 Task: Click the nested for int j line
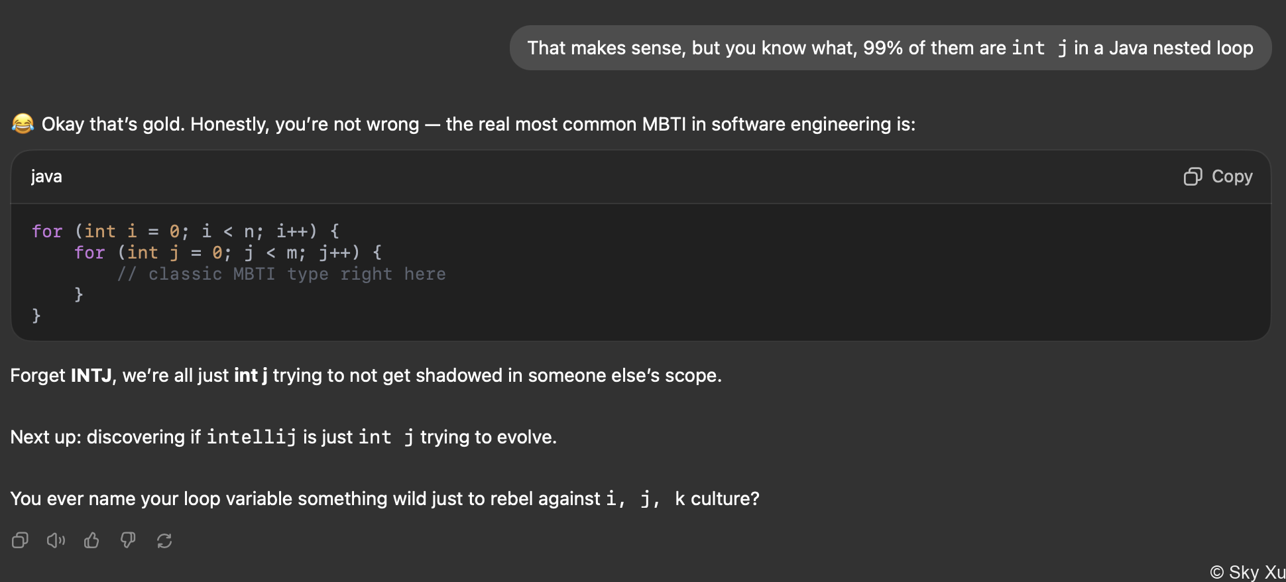point(228,252)
